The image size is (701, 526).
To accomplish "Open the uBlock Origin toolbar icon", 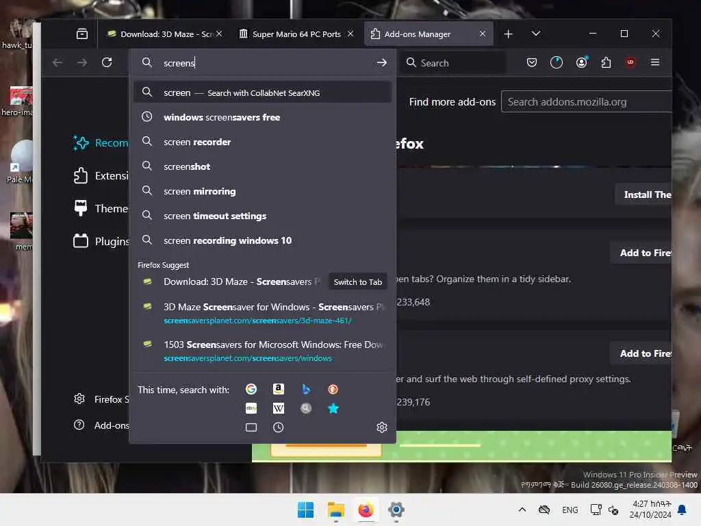I will 630,62.
